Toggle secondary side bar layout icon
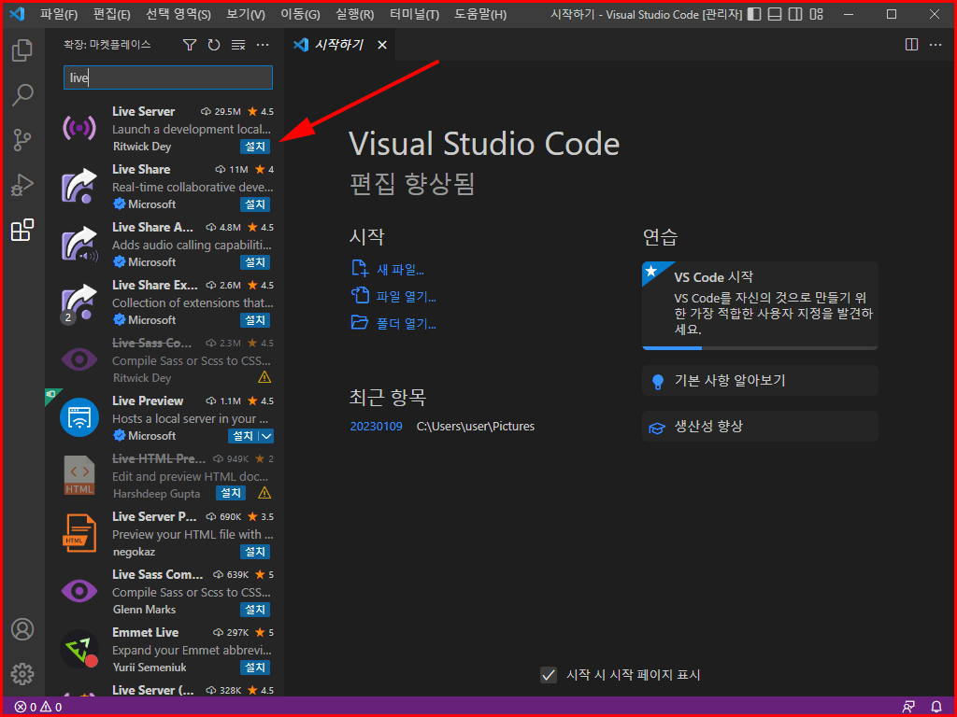 tap(795, 14)
